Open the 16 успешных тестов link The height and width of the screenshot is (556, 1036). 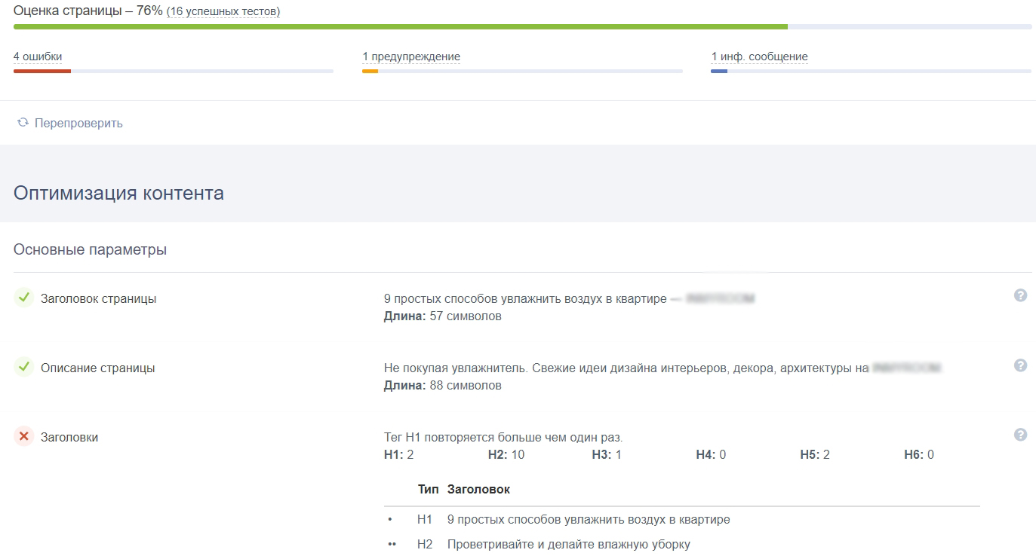click(x=223, y=11)
